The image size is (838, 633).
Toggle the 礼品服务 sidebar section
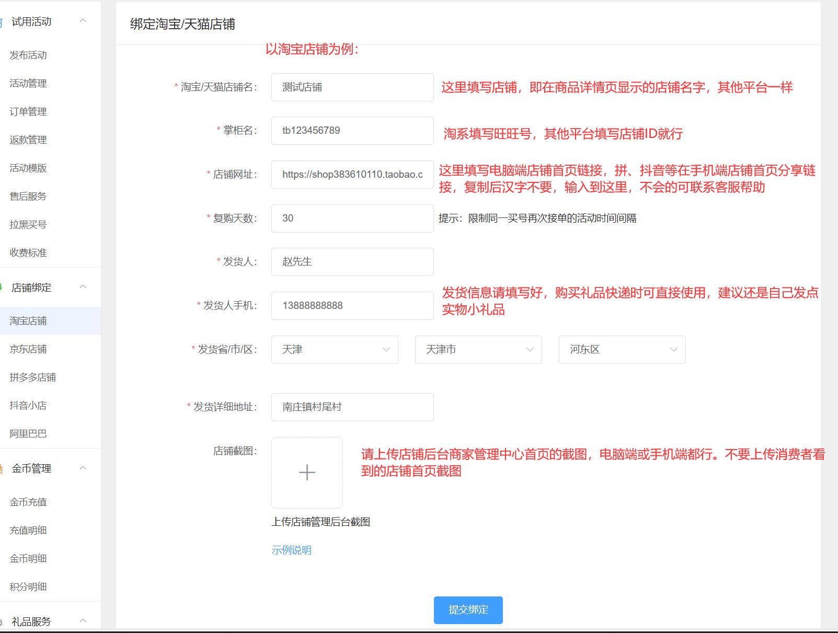(83, 621)
